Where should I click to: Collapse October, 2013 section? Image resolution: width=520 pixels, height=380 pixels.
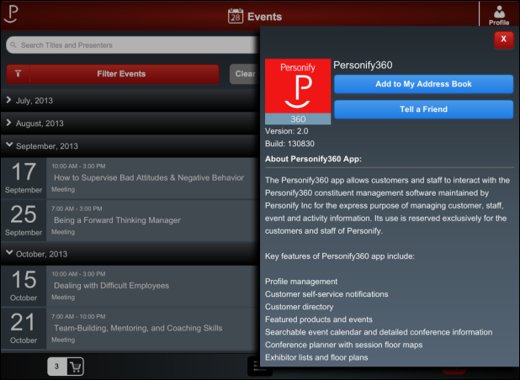130,254
